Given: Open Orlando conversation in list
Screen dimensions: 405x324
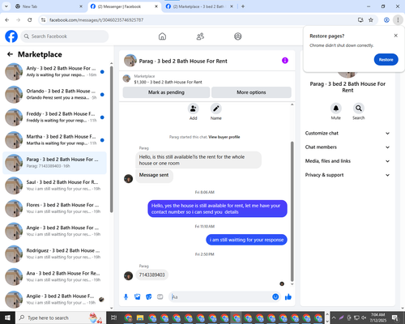Looking at the screenshot, I should (x=55, y=95).
